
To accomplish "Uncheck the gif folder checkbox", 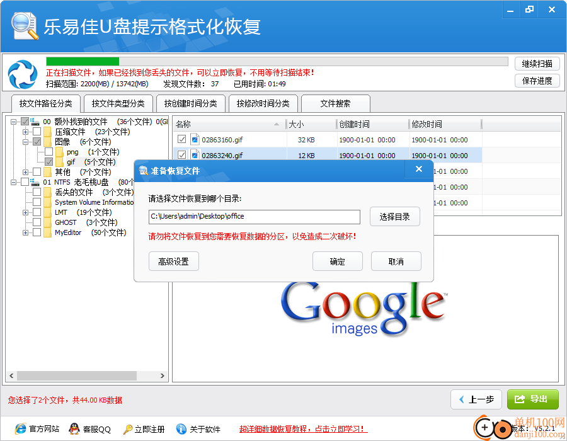I will (49, 162).
